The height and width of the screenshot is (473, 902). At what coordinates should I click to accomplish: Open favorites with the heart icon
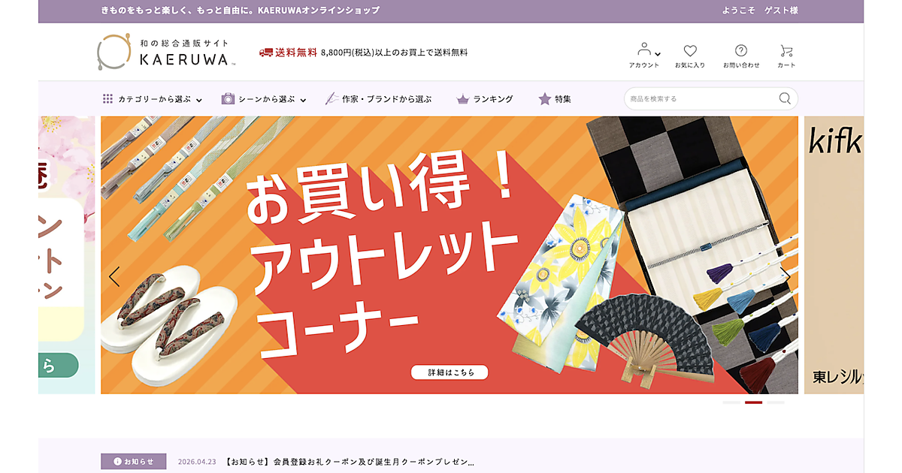(x=690, y=50)
